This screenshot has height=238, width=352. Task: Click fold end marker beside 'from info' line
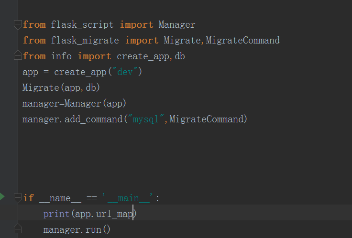coord(18,56)
